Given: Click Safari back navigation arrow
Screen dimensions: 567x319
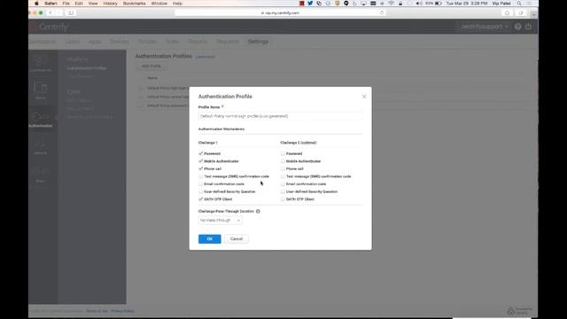Looking at the screenshot, I should click(50, 12).
